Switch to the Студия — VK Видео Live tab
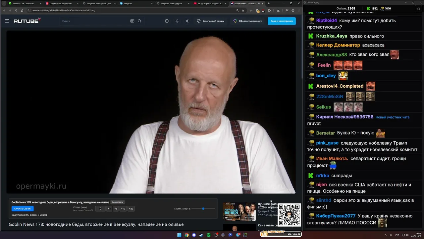 (x=62, y=3)
